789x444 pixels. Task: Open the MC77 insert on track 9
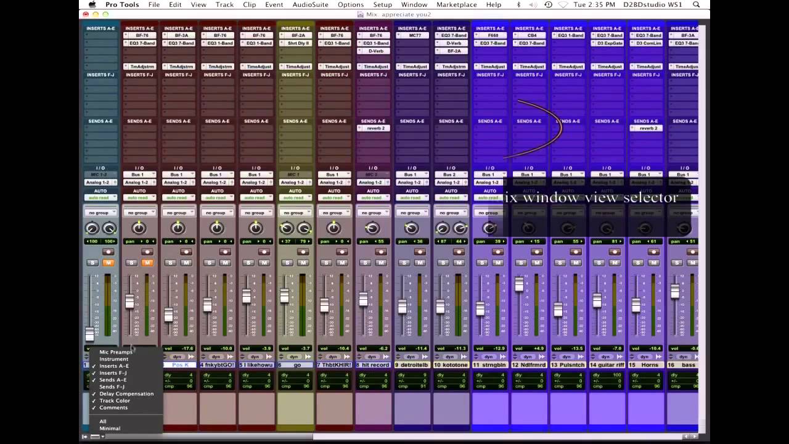click(412, 36)
